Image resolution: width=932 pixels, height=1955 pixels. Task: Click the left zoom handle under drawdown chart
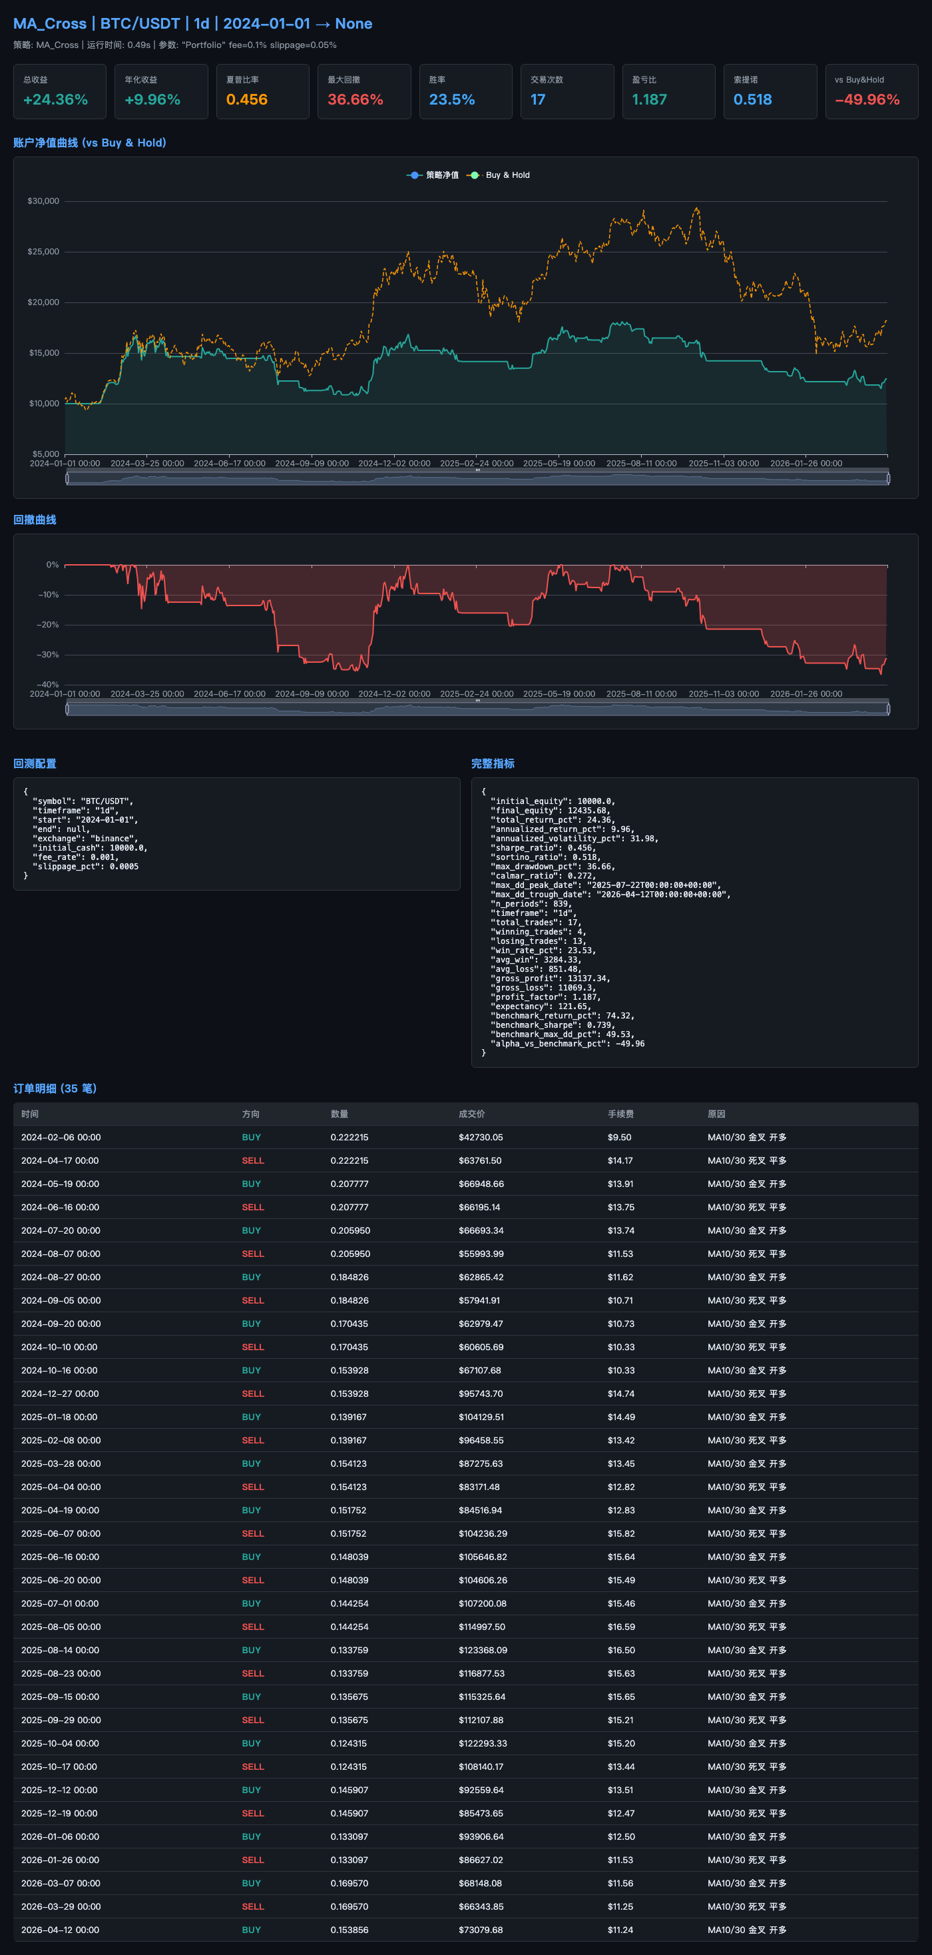point(67,709)
